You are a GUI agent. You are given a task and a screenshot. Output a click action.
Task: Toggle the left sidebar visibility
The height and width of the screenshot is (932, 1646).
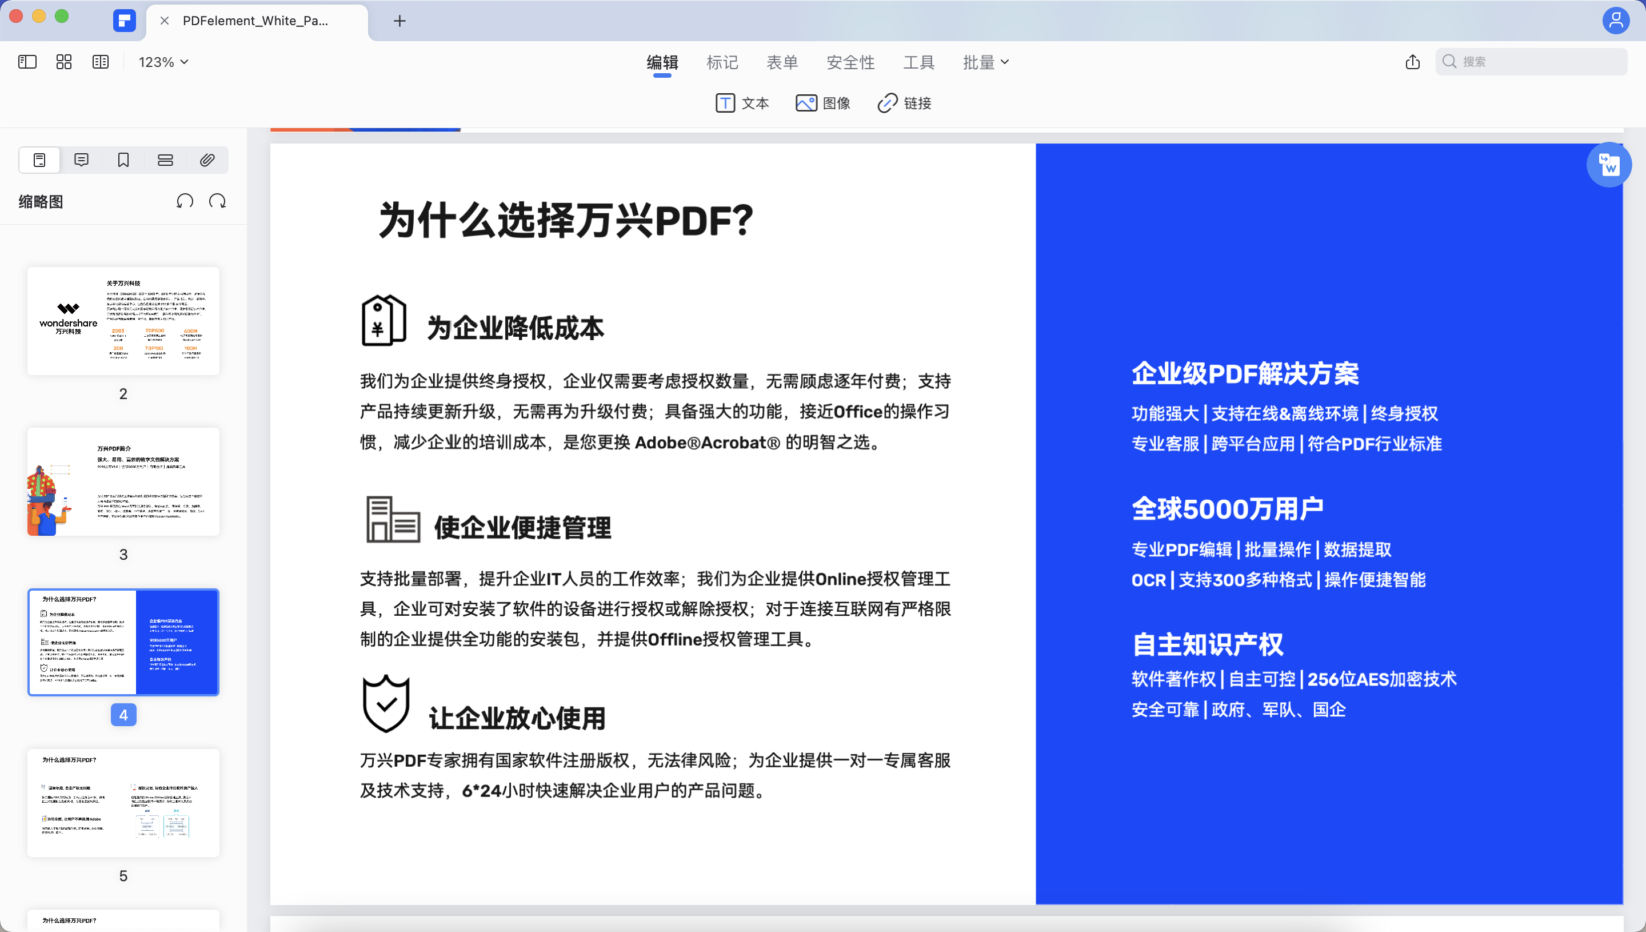(26, 61)
